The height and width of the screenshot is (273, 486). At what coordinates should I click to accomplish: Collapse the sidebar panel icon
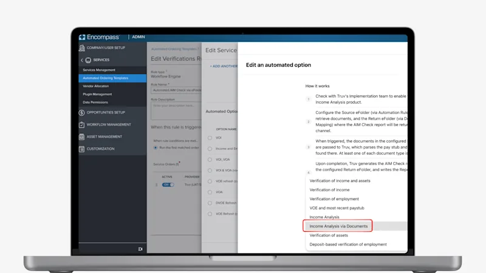point(140,249)
